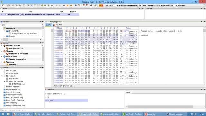Click hex offset 00000130 row
The height and width of the screenshot is (116, 206).
(x=59, y=72)
